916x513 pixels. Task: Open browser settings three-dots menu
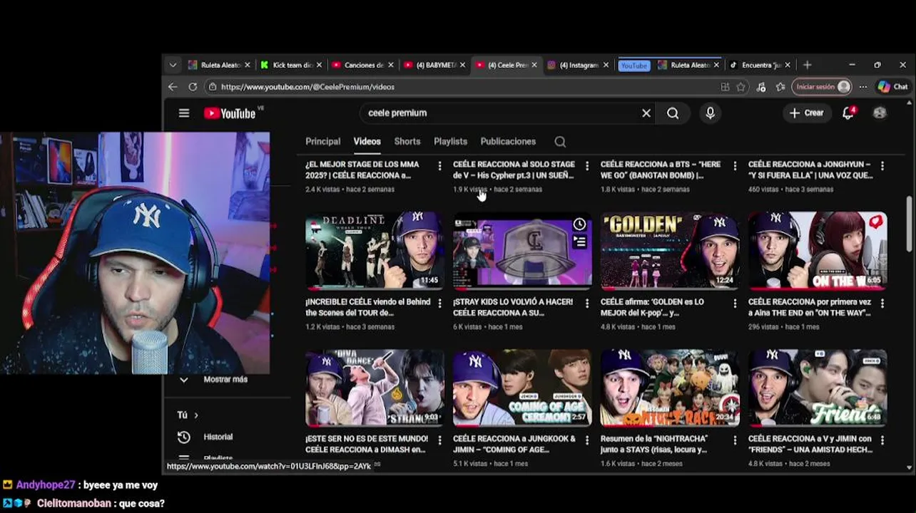(863, 86)
